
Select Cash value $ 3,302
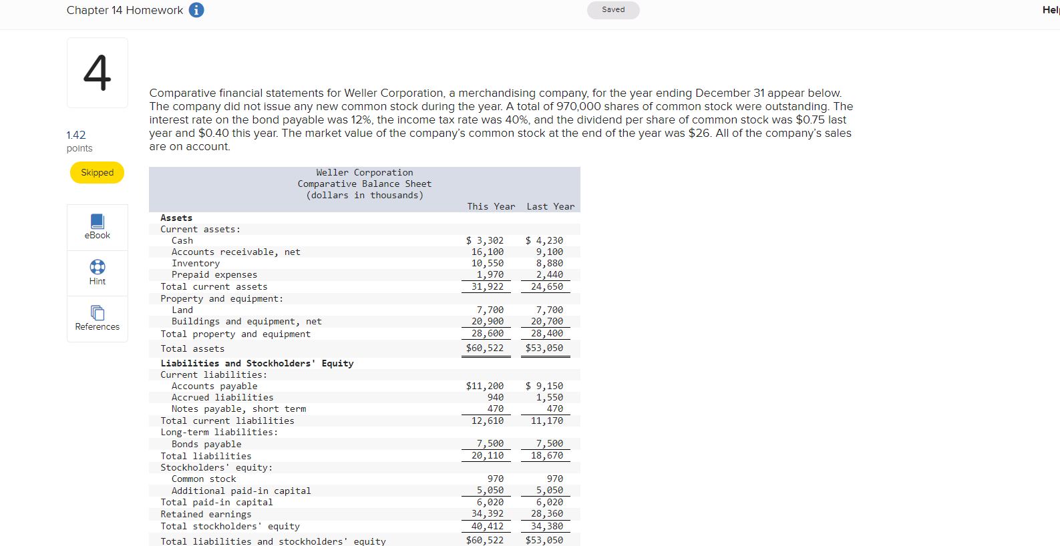coord(485,240)
